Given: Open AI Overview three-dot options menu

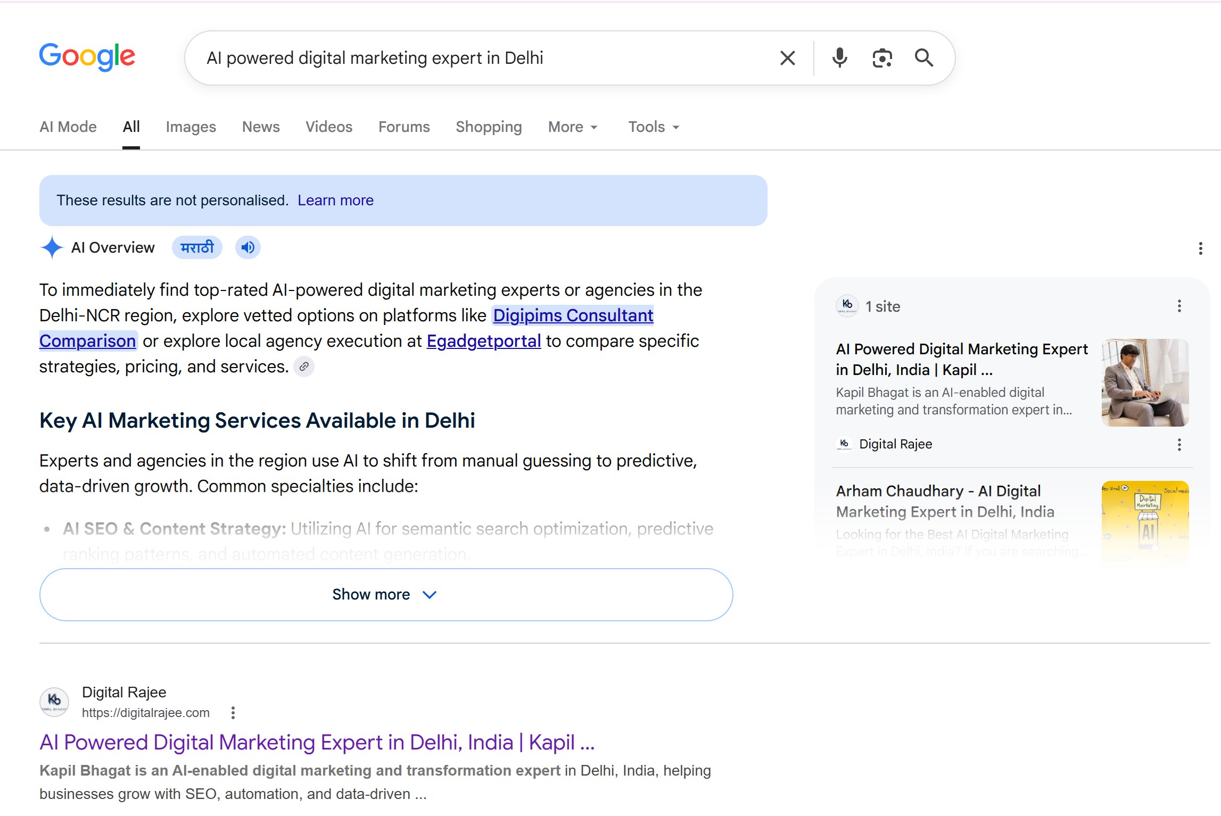Looking at the screenshot, I should pyautogui.click(x=1200, y=248).
